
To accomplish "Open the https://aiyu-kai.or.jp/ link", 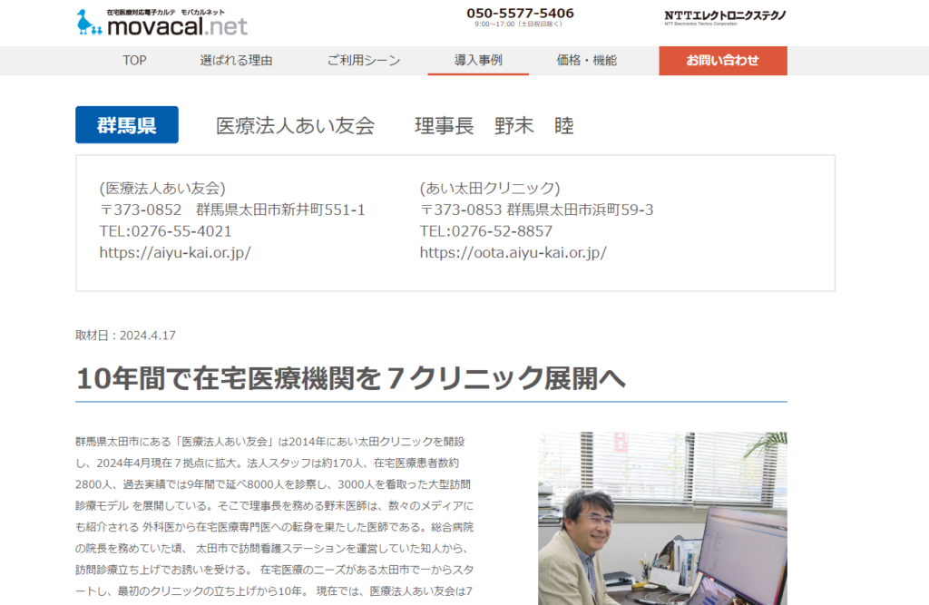I will [175, 252].
